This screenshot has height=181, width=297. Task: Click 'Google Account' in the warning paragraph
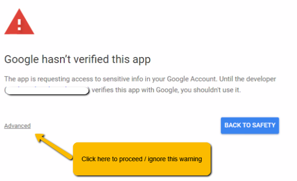192,79
